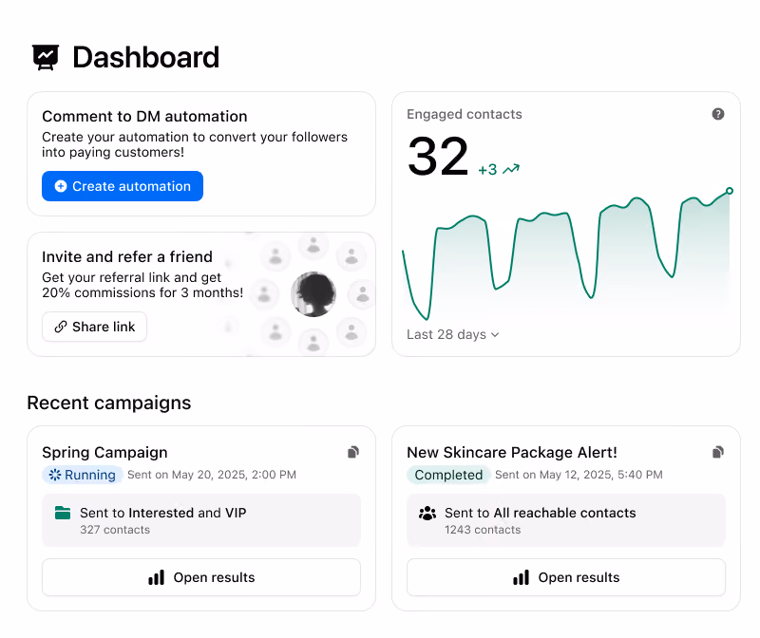Click the Dashboard presentation chart icon
Viewport: 760px width, 638px height.
click(x=46, y=57)
